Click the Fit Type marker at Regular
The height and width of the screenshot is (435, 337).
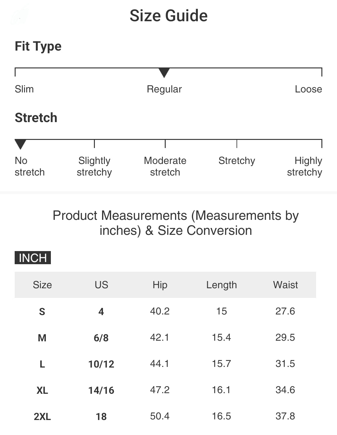pos(164,73)
